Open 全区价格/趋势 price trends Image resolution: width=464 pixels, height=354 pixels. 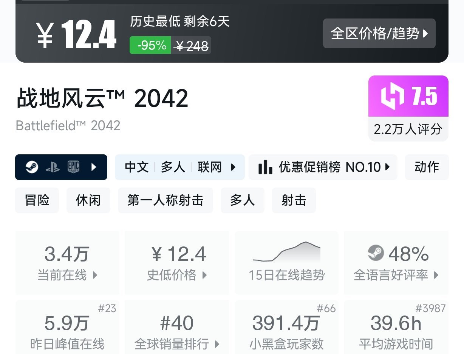[x=379, y=33]
